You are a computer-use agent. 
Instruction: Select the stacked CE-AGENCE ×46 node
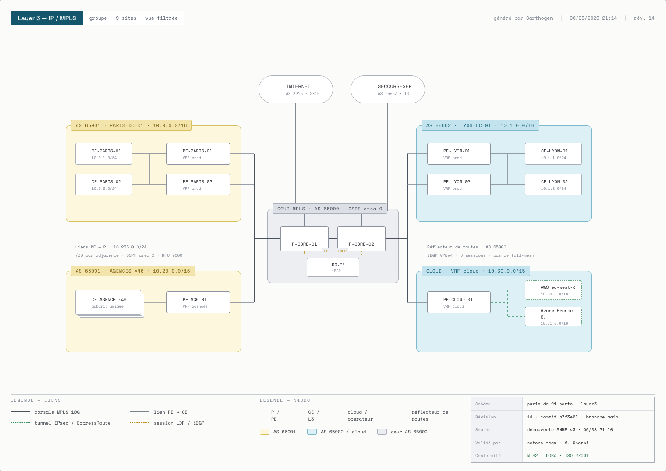pos(108,302)
